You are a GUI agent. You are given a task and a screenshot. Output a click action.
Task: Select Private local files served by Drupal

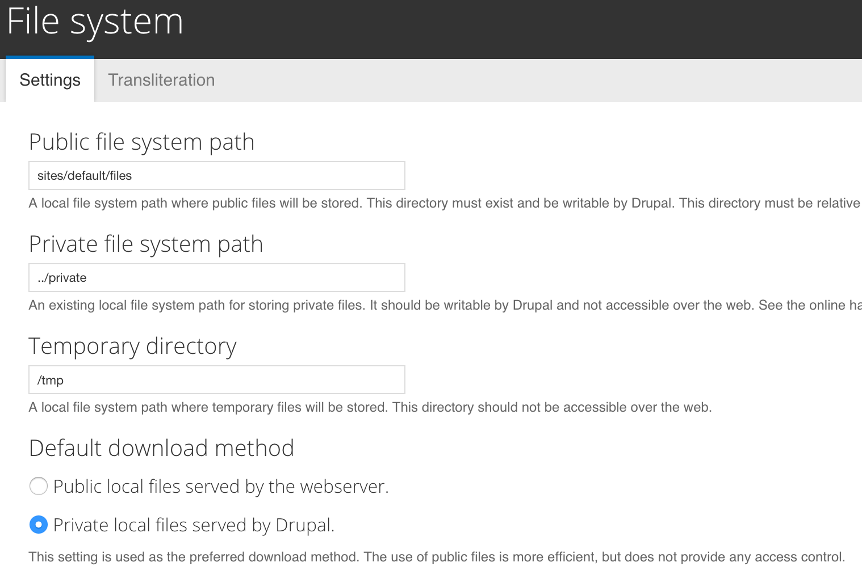[39, 525]
